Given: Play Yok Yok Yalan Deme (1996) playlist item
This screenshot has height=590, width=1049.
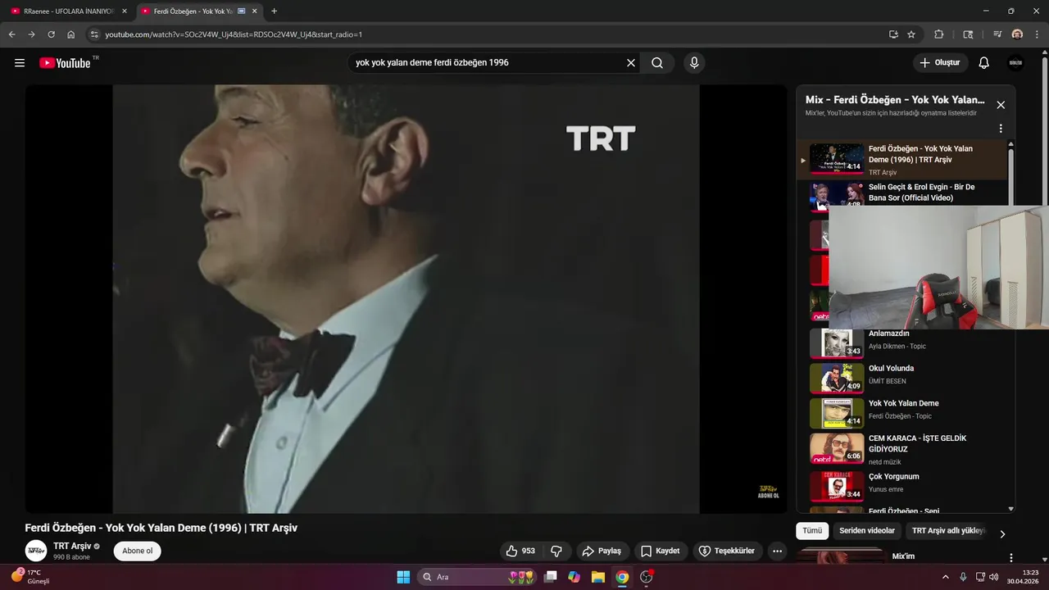Looking at the screenshot, I should pos(901,160).
